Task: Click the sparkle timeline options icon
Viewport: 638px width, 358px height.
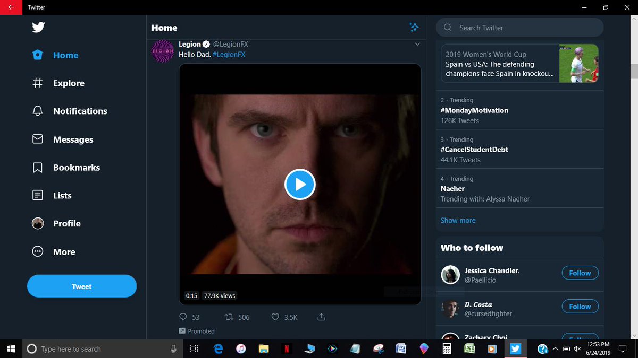Action: (x=414, y=27)
